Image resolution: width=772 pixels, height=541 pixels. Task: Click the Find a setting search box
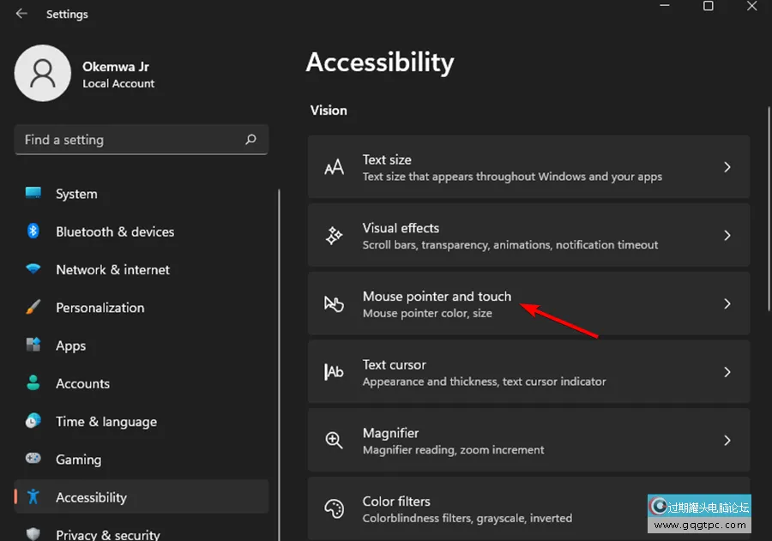tap(129, 140)
